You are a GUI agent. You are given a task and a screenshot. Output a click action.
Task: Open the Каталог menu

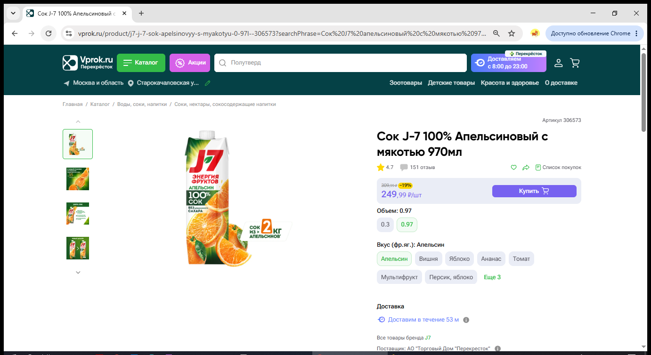[x=141, y=63]
